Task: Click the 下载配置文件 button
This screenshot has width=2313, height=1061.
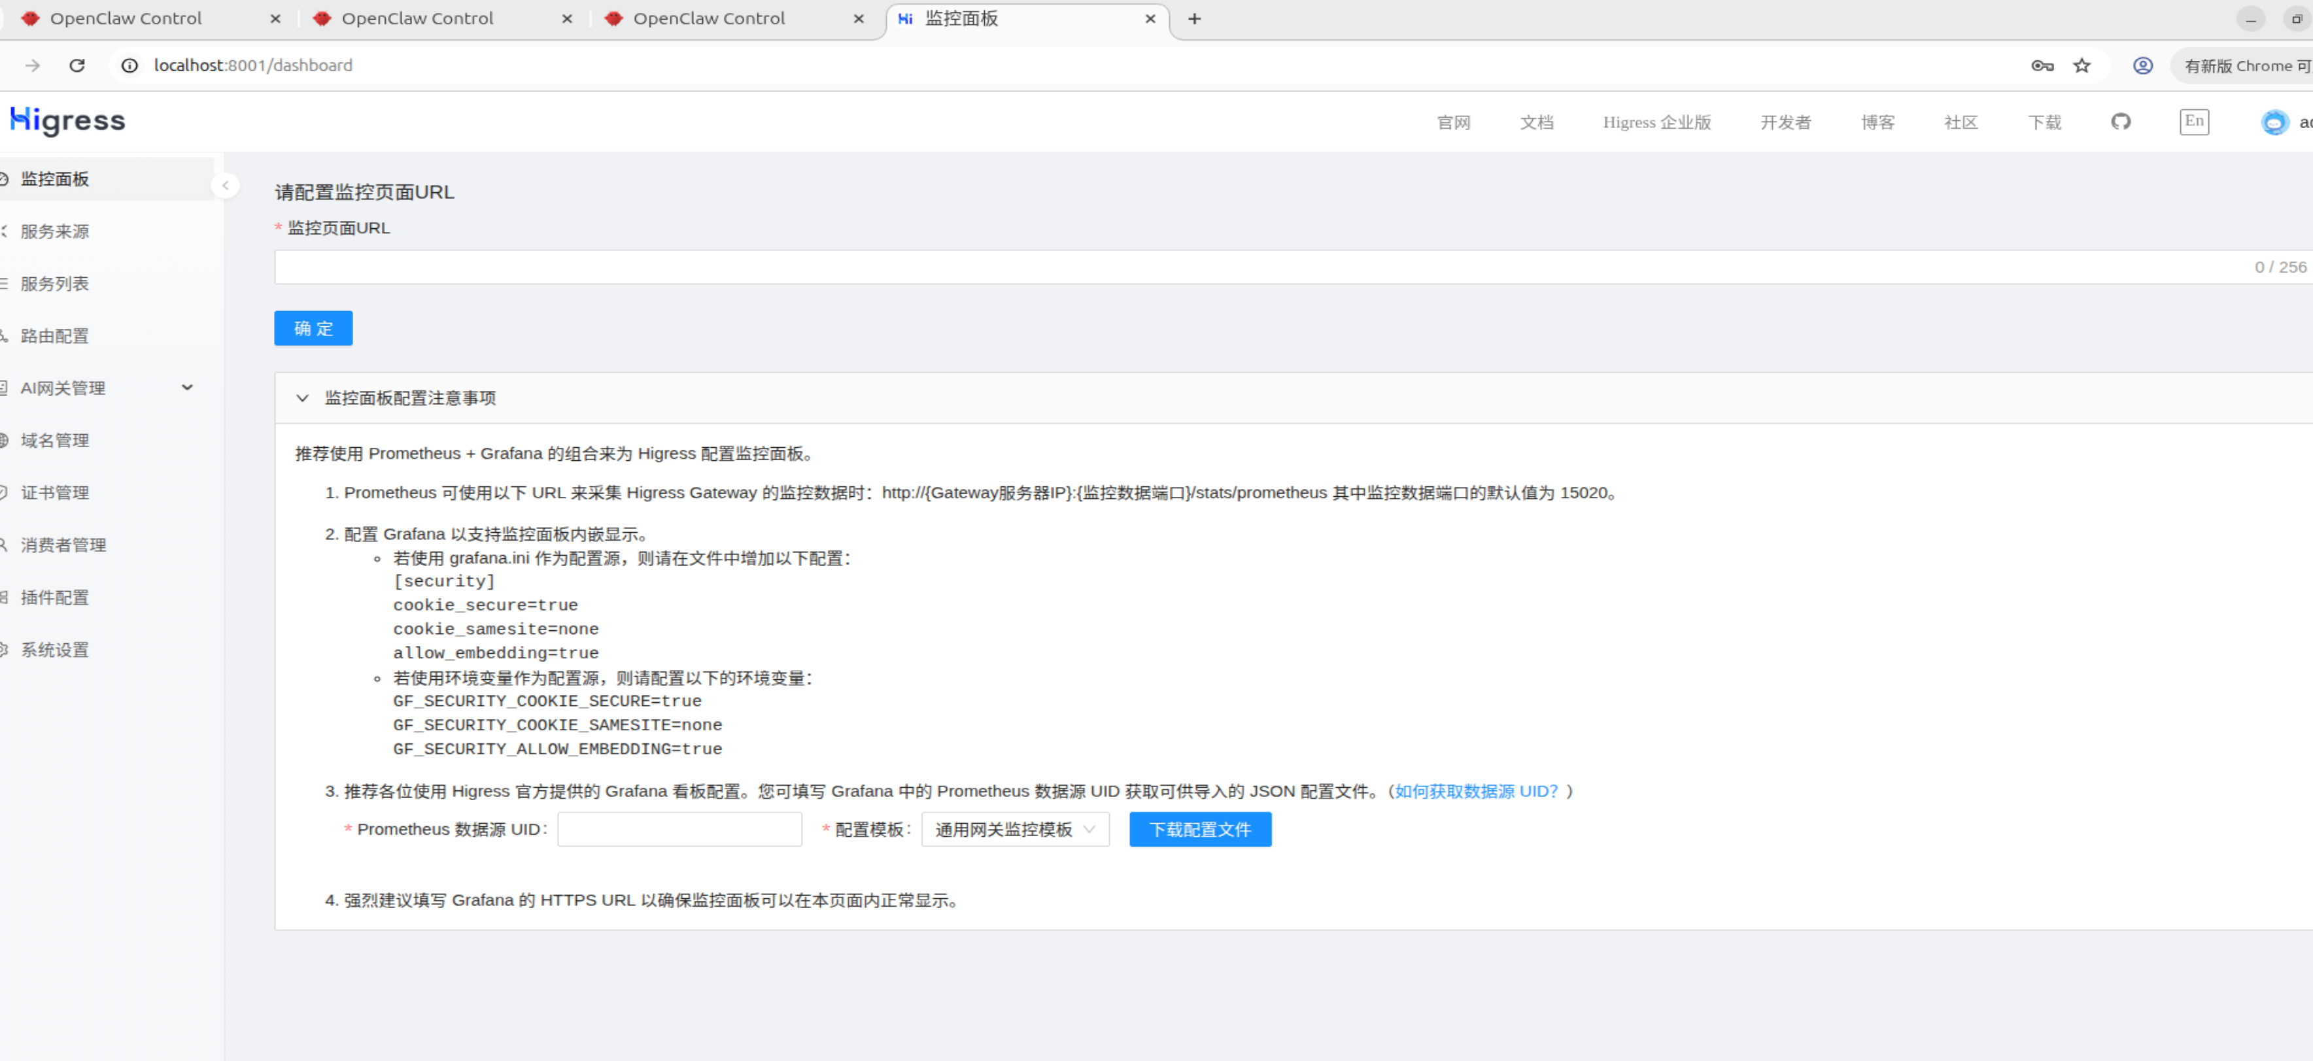Action: (1199, 830)
